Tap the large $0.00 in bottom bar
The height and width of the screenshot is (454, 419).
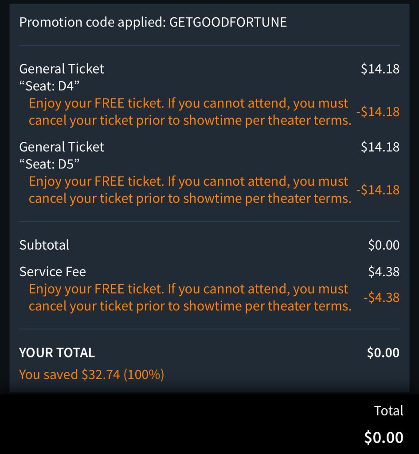(384, 438)
